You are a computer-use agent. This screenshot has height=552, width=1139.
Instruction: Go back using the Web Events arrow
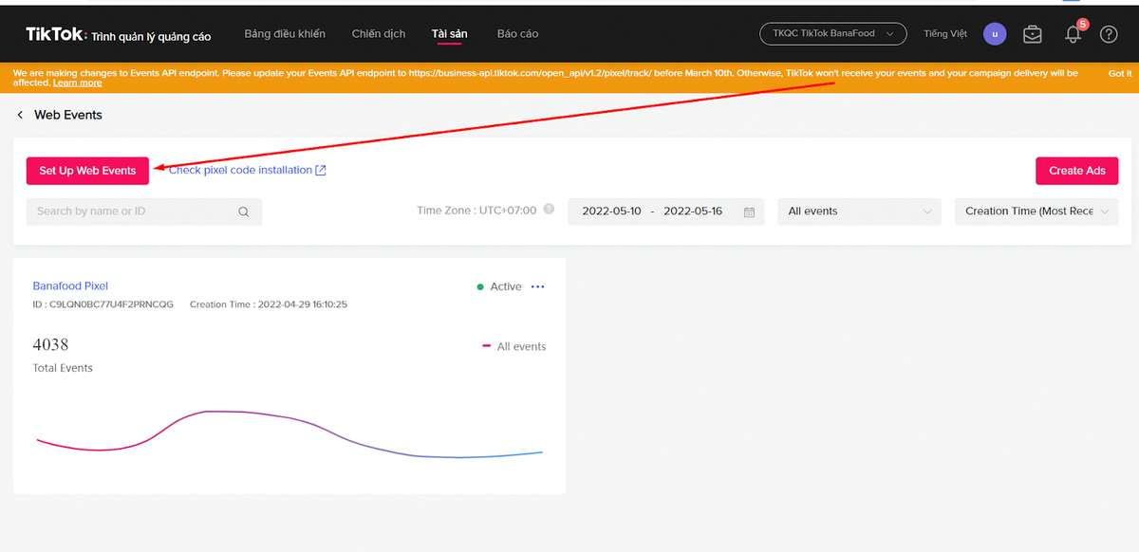coord(20,115)
